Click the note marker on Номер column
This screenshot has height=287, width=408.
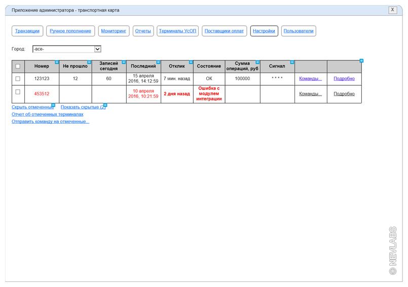click(57, 62)
